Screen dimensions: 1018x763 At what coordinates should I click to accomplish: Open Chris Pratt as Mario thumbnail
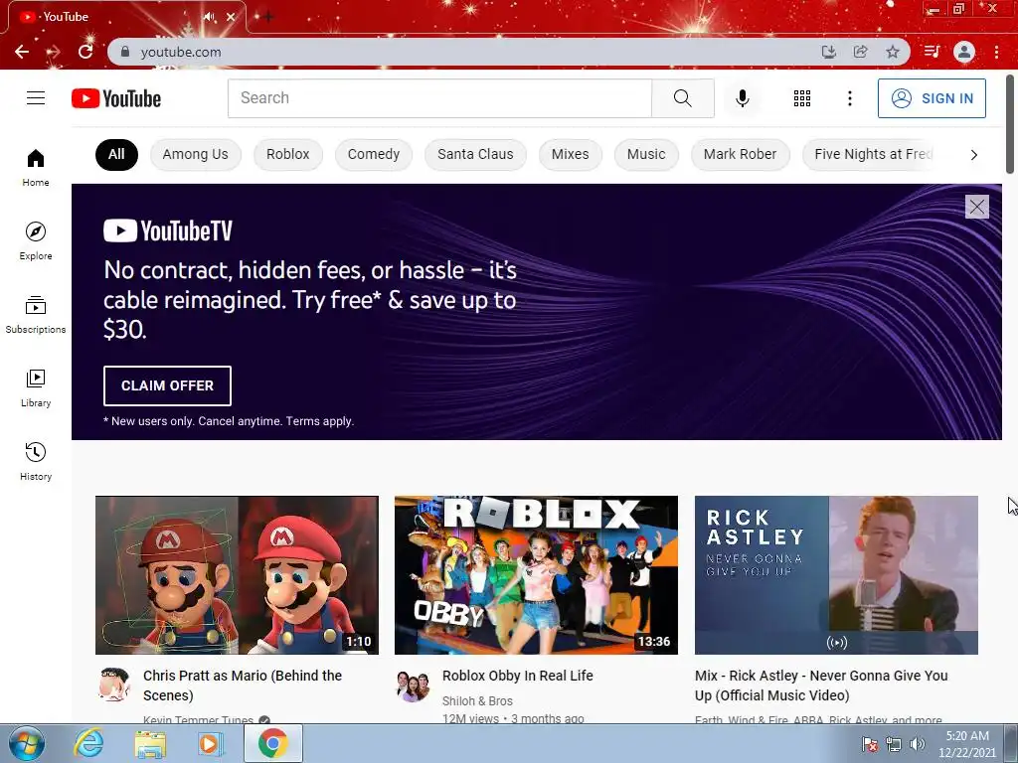click(237, 575)
